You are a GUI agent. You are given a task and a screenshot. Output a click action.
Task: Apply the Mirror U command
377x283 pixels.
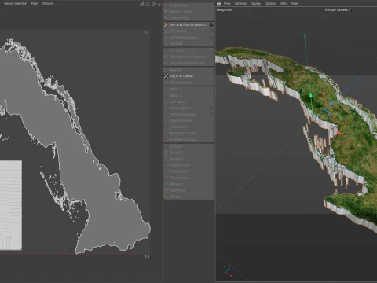pyautogui.click(x=188, y=90)
